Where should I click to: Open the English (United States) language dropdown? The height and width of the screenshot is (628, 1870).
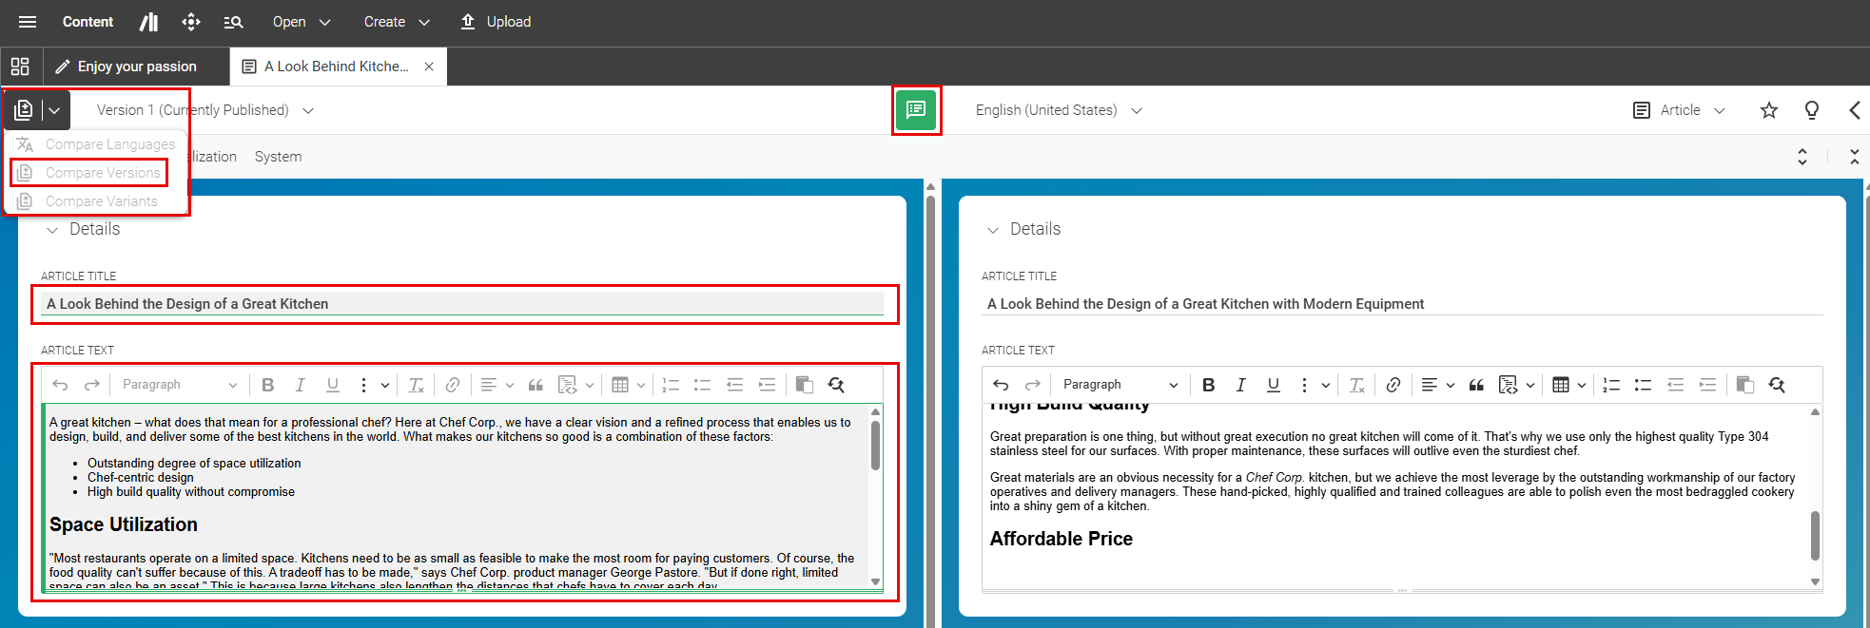point(1058,110)
